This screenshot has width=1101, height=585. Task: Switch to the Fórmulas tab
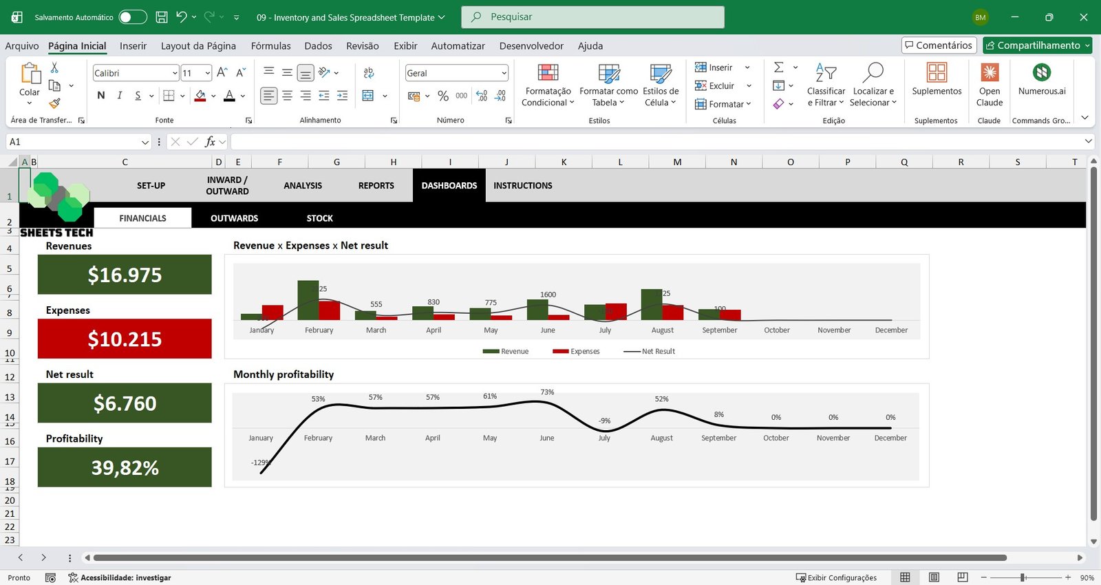270,46
